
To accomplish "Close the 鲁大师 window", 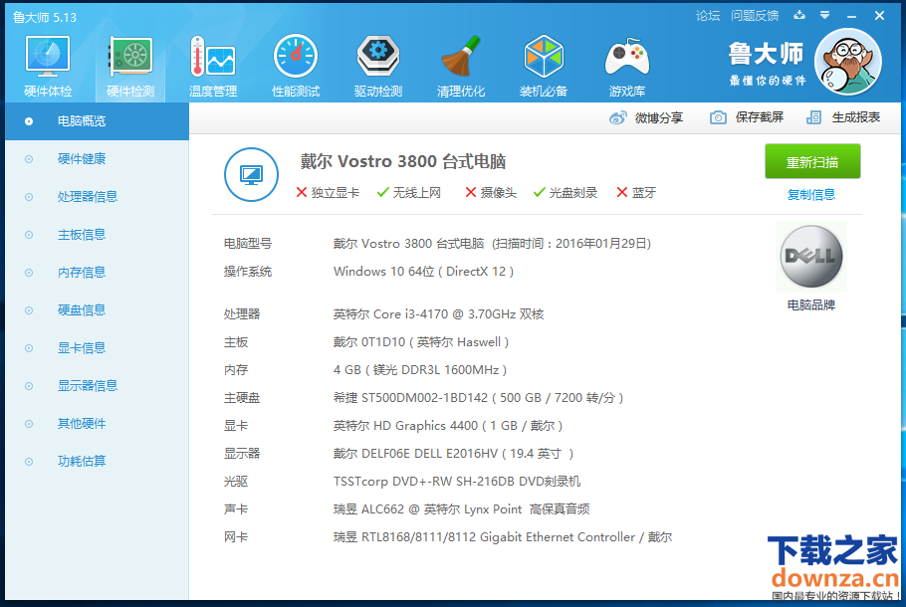I will 879,16.
